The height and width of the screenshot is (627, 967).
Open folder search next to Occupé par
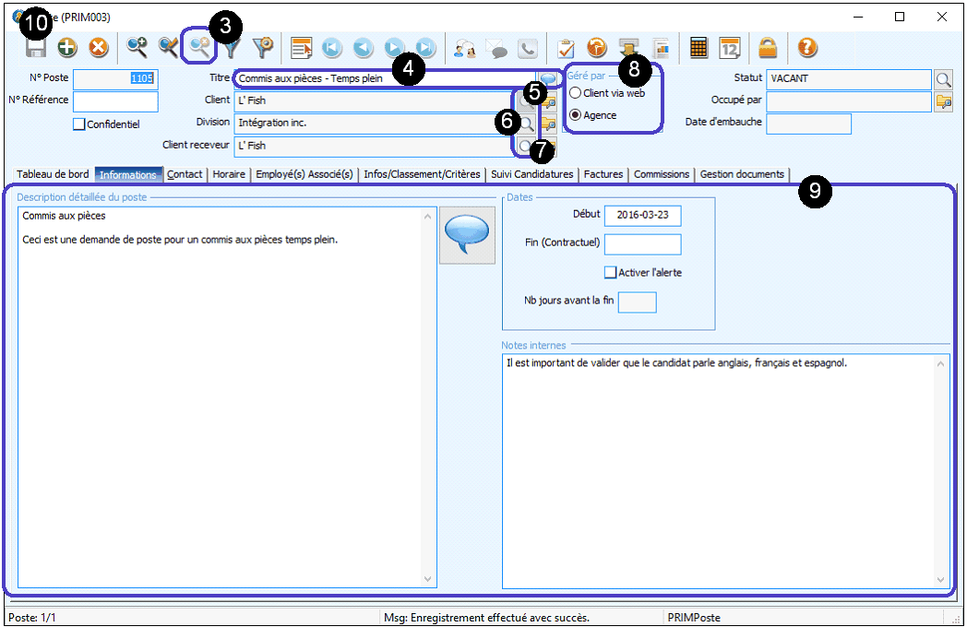pyautogui.click(x=943, y=101)
